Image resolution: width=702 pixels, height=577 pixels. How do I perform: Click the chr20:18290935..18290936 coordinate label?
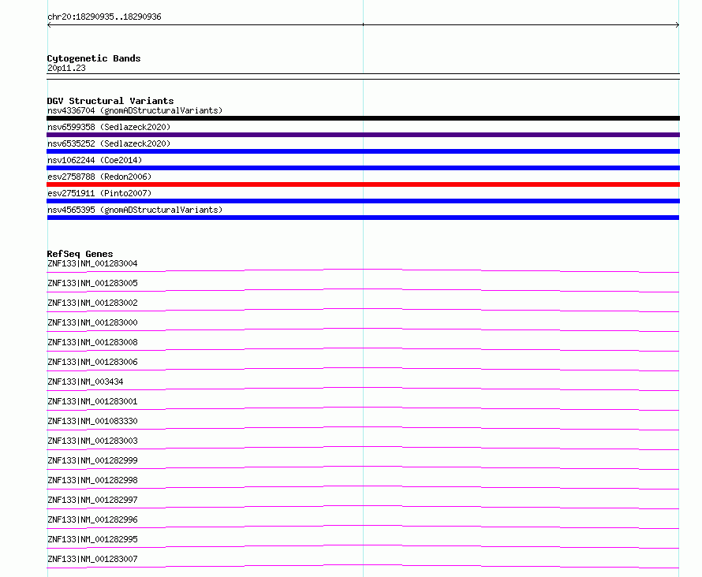[x=104, y=17]
